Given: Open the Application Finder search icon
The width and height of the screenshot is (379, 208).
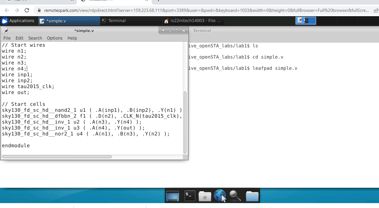Looking at the screenshot, I should (235, 196).
